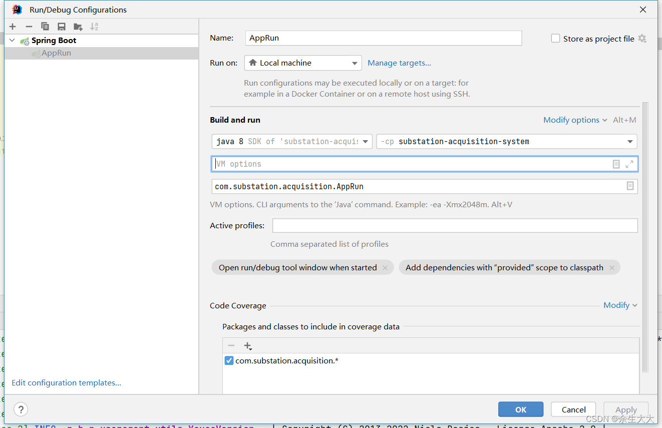The width and height of the screenshot is (662, 428).
Task: Click settings panel vertical scrollbar
Action: pos(645,237)
